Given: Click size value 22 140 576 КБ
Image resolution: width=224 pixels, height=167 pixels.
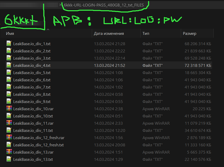Looking at the screenshot, I should (x=198, y=160).
